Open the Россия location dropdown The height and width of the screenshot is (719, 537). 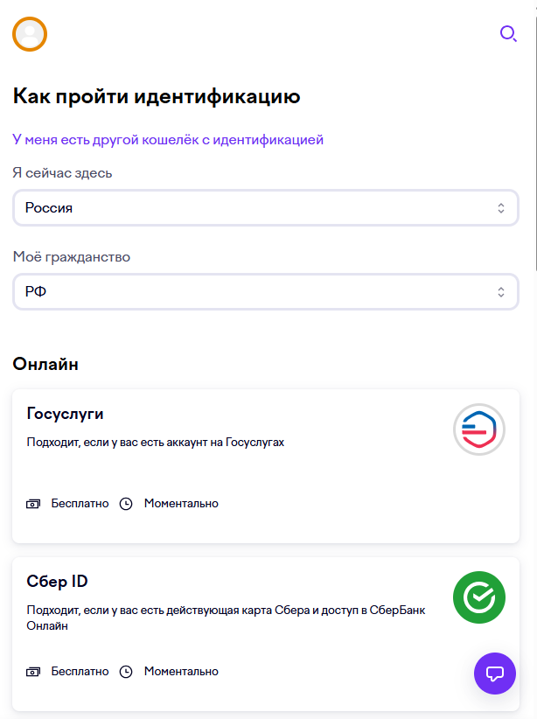[x=266, y=207]
